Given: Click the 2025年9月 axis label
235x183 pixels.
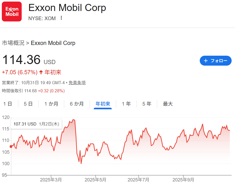Looking at the screenshot, I should pyautogui.click(x=183, y=180).
